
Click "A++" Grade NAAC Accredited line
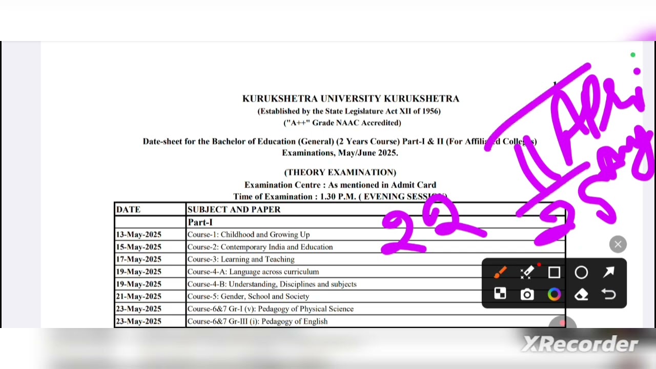coord(342,123)
